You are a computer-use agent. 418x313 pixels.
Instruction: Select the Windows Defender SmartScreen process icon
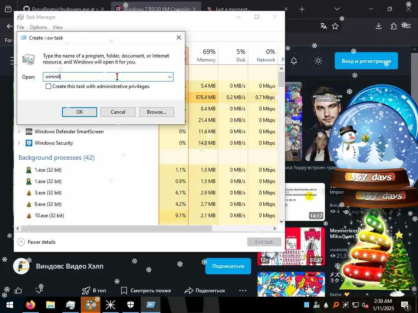point(29,132)
